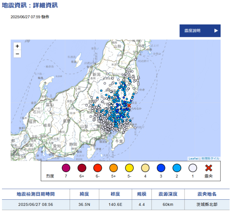Click the 震央 red X legend icon
The width and height of the screenshot is (233, 214).
[209, 168]
